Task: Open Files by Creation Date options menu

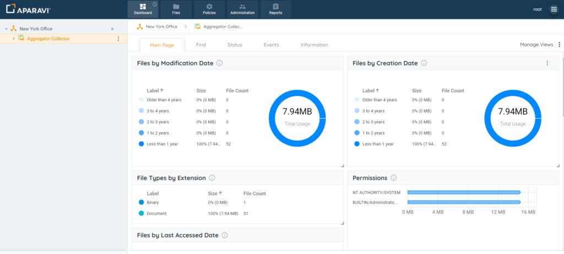Action: (x=547, y=63)
